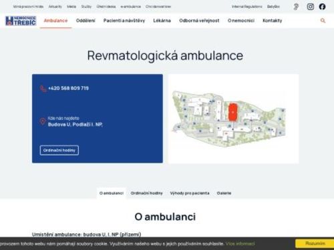This screenshot has height=250, width=334.
Task: Open the Lékárna menu item
Action: (162, 21)
